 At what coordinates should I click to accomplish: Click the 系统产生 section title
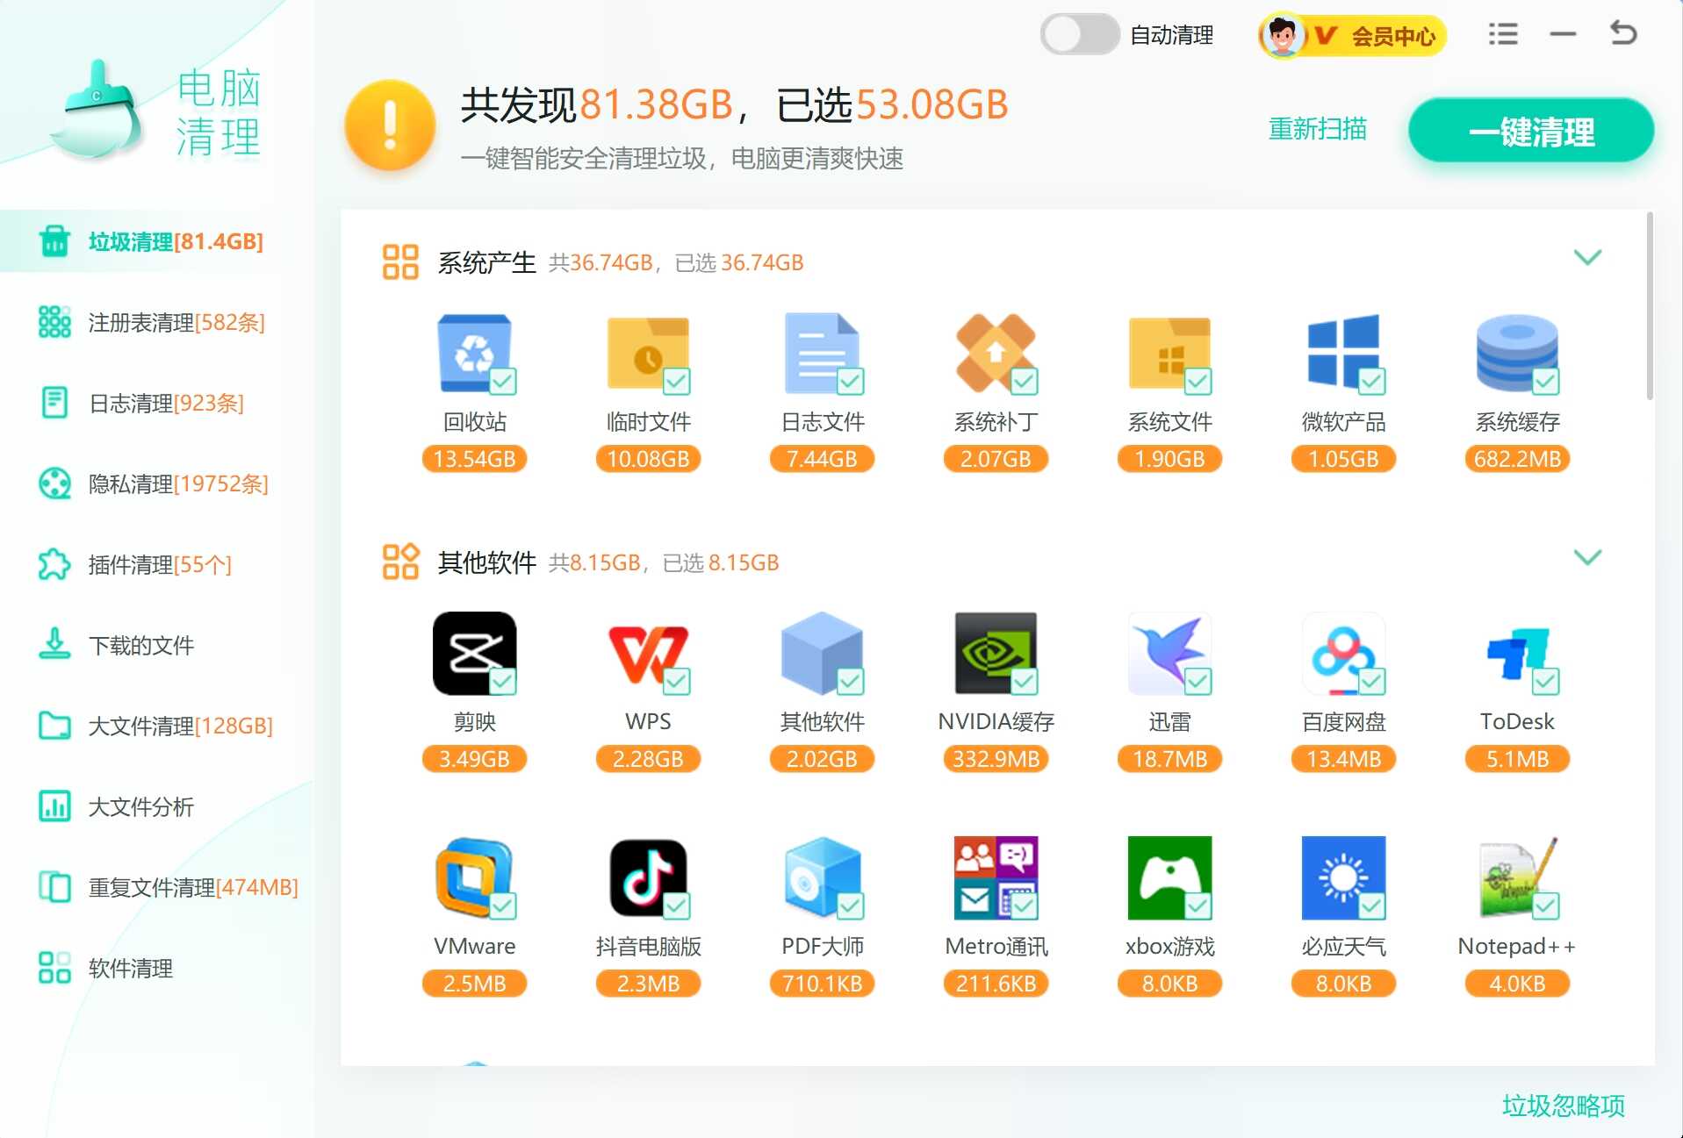486,262
